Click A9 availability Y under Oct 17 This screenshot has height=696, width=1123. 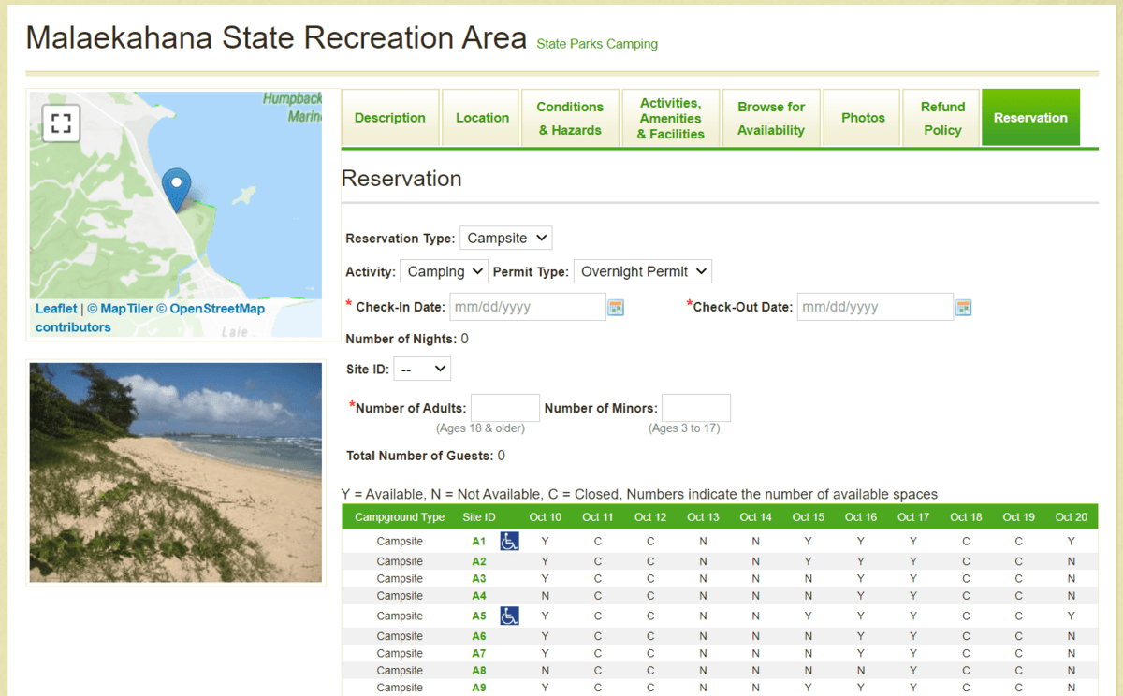913,687
